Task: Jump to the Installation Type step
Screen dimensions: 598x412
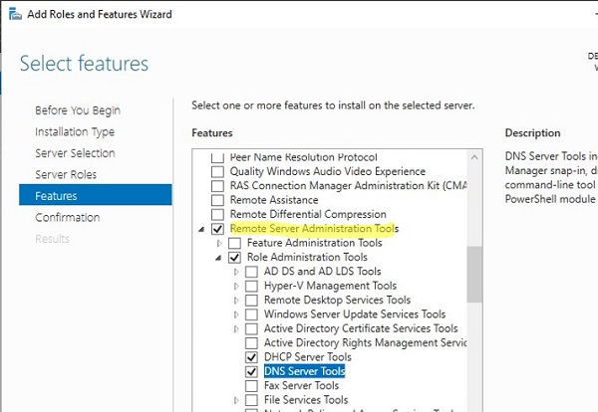Action: pyautogui.click(x=75, y=131)
